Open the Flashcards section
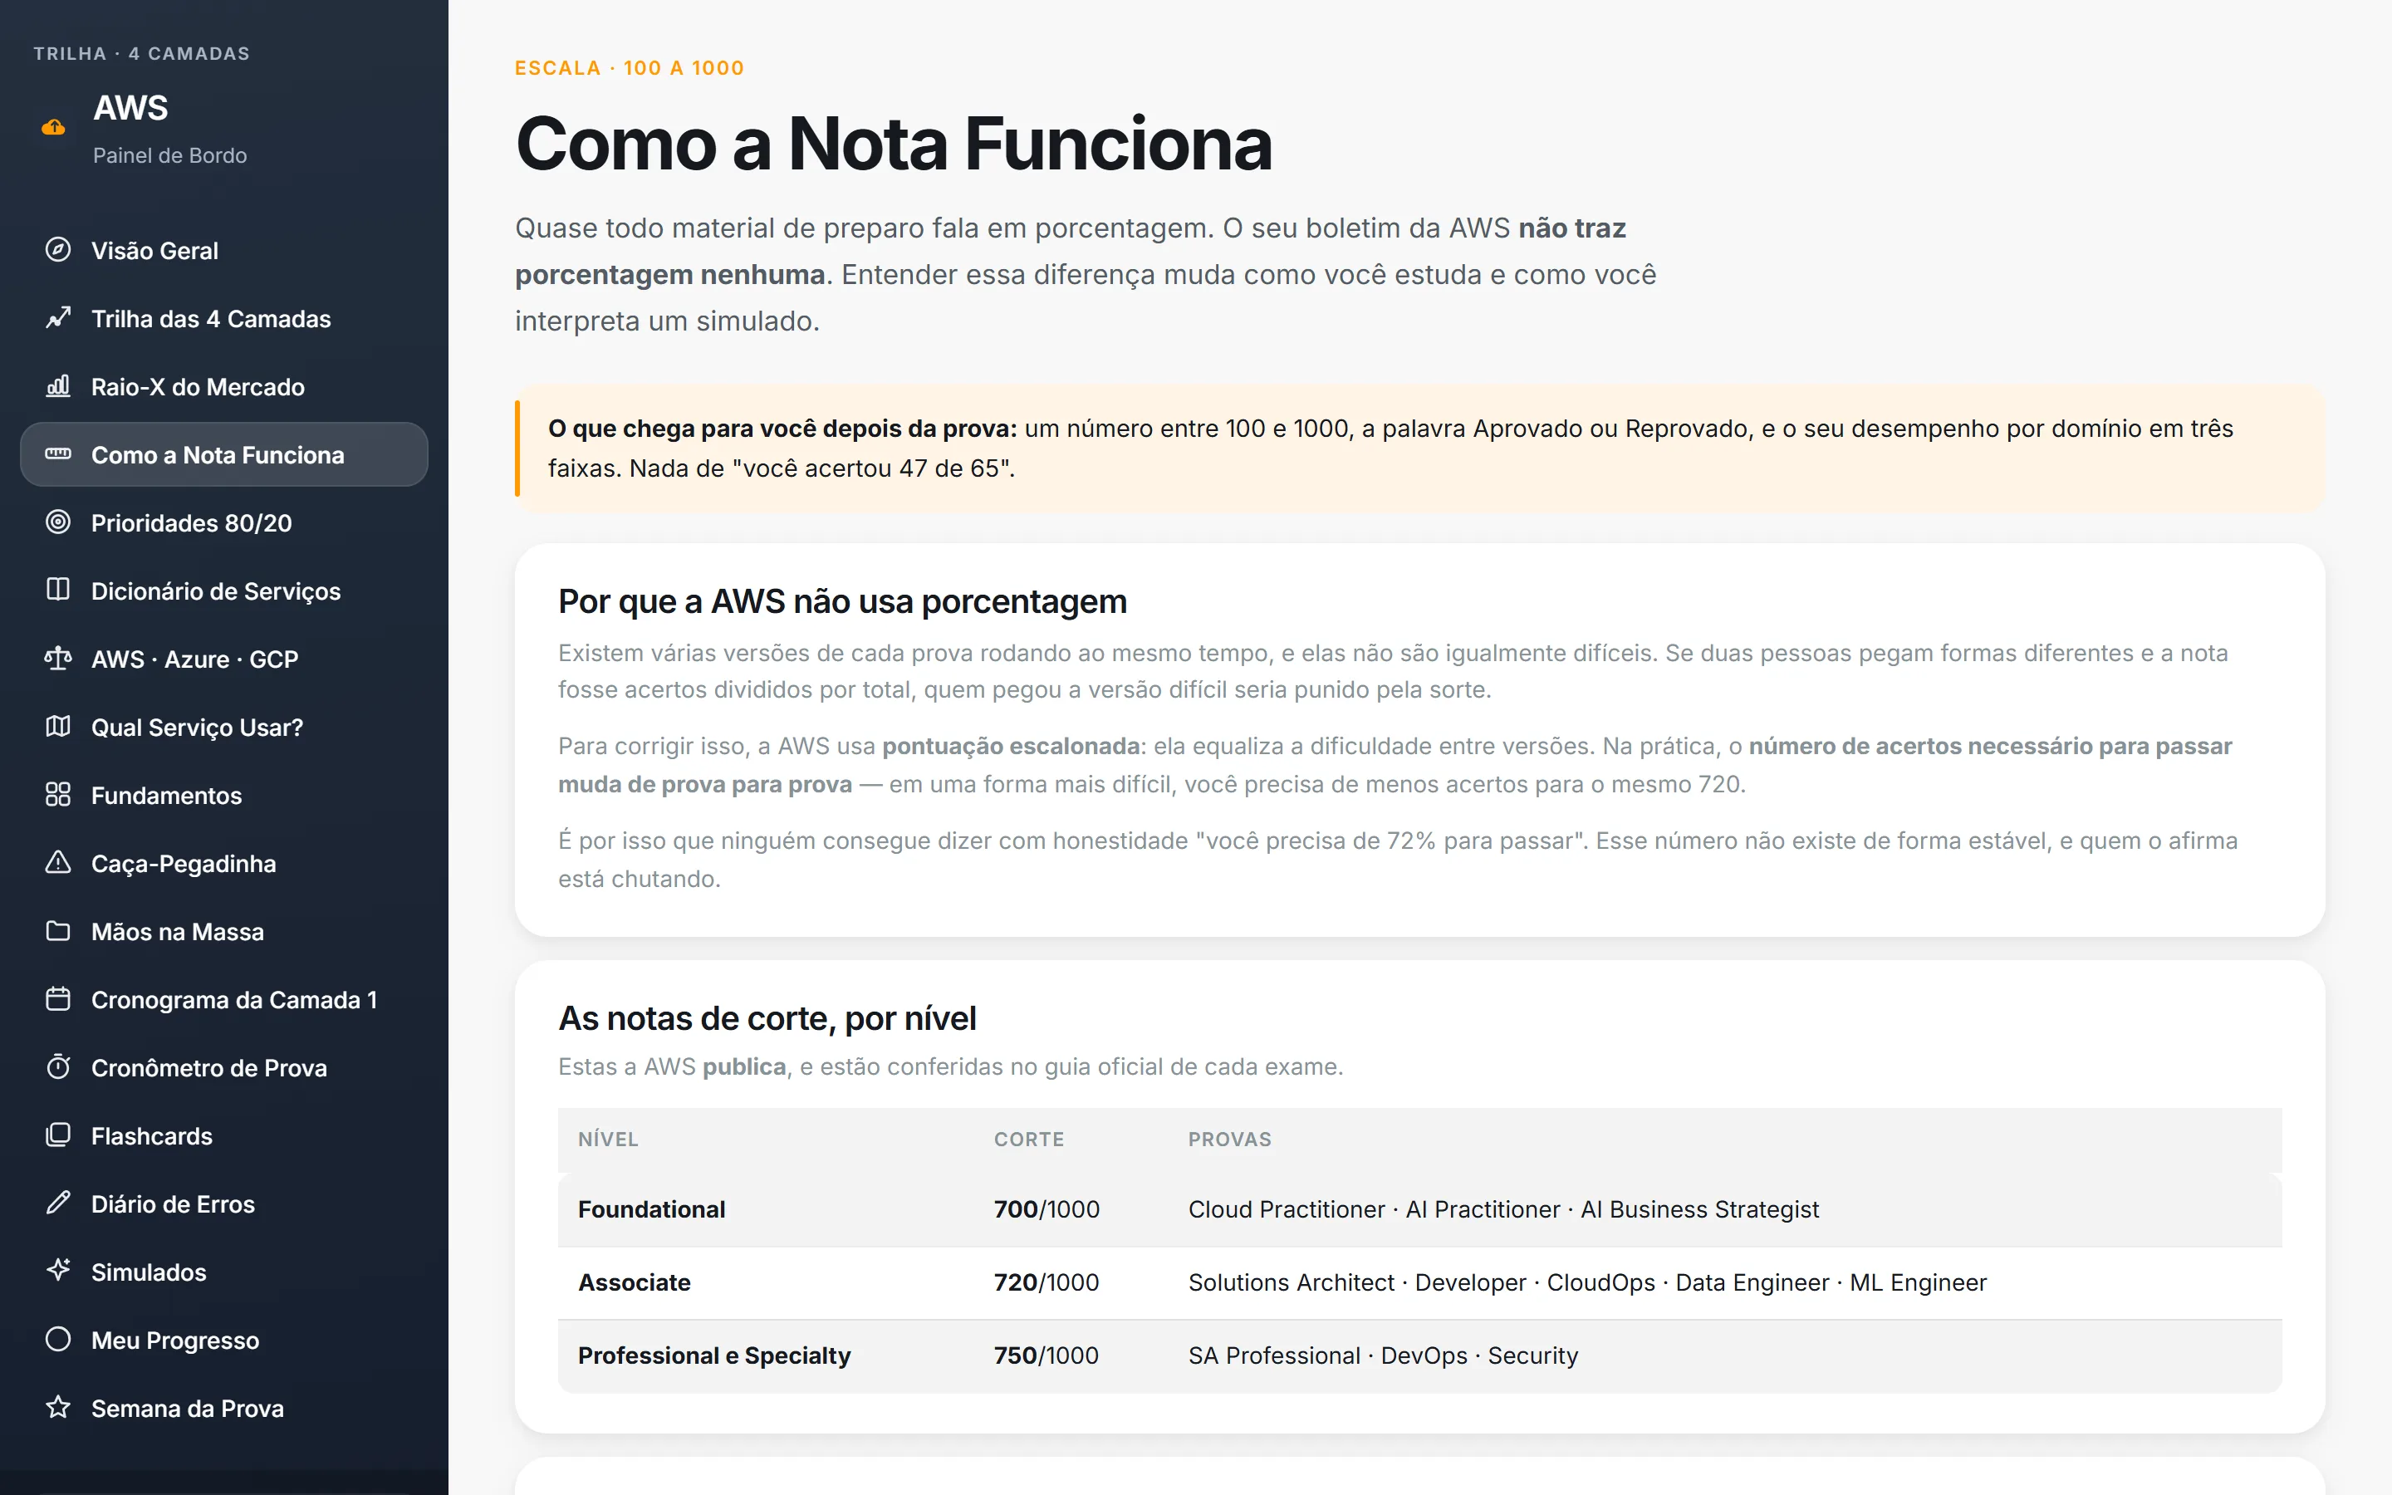 pyautogui.click(x=224, y=1136)
